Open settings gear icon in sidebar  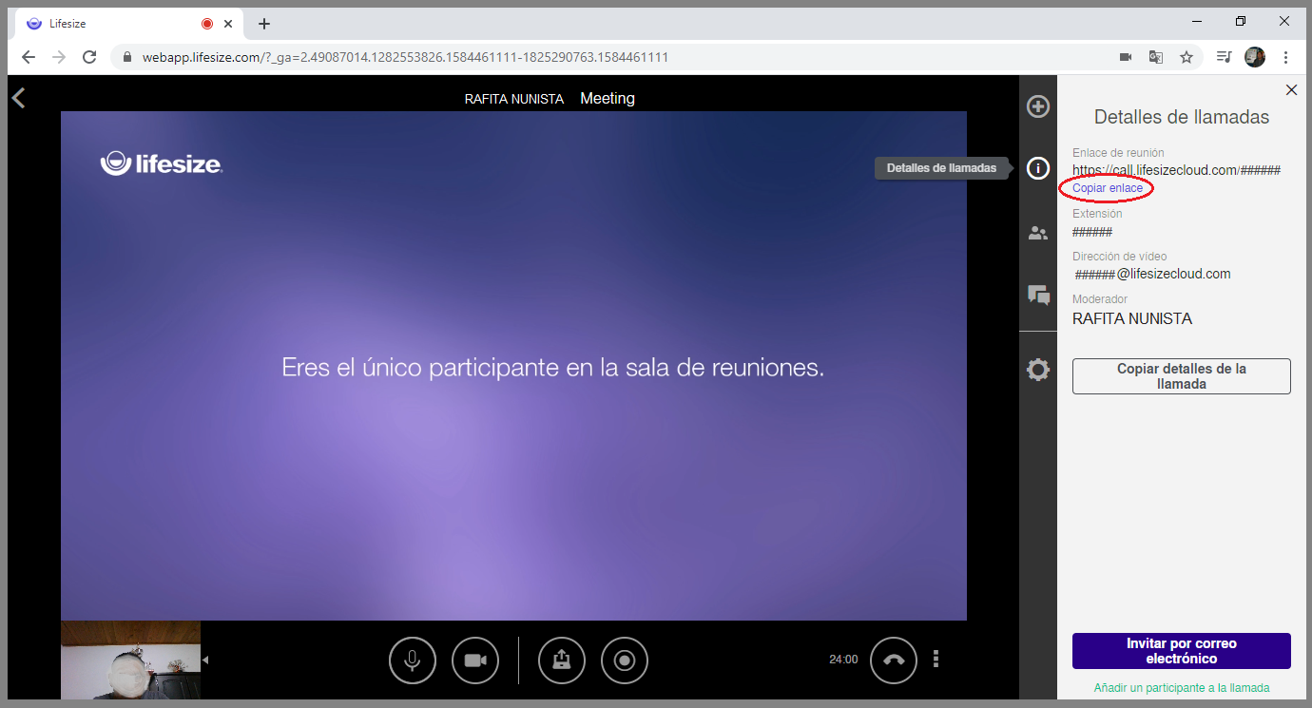coord(1038,370)
